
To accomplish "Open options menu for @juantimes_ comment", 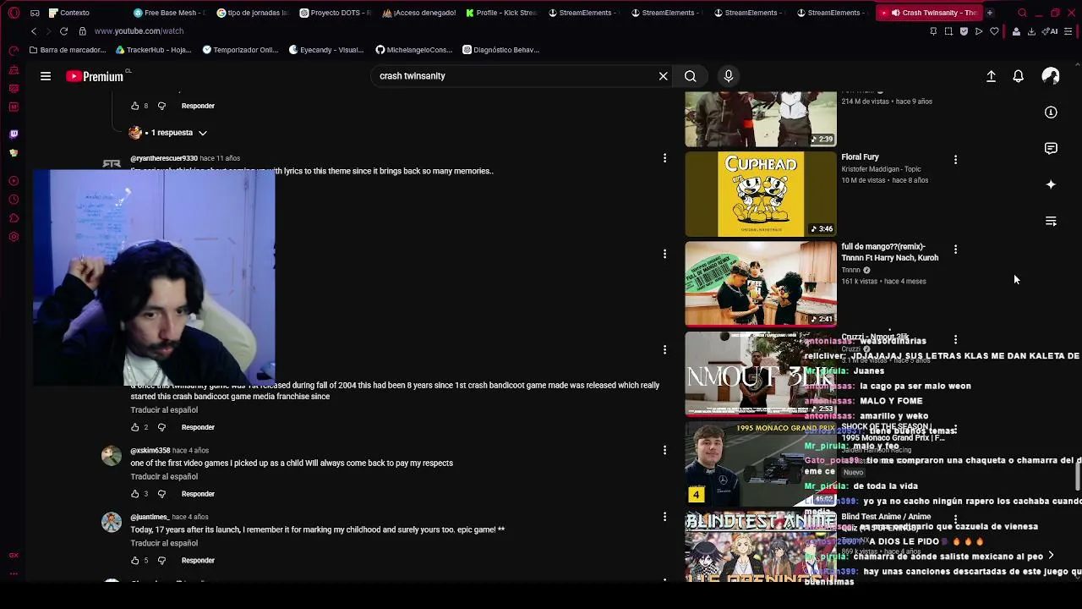I will [x=664, y=517].
